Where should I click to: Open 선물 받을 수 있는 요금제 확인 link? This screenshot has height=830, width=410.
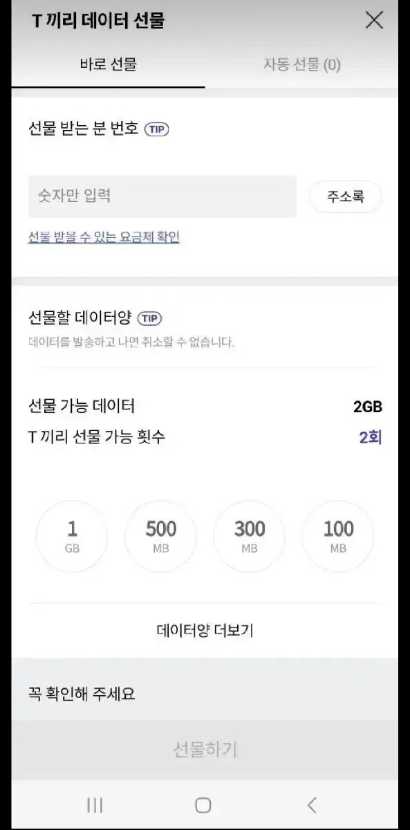(x=104, y=237)
